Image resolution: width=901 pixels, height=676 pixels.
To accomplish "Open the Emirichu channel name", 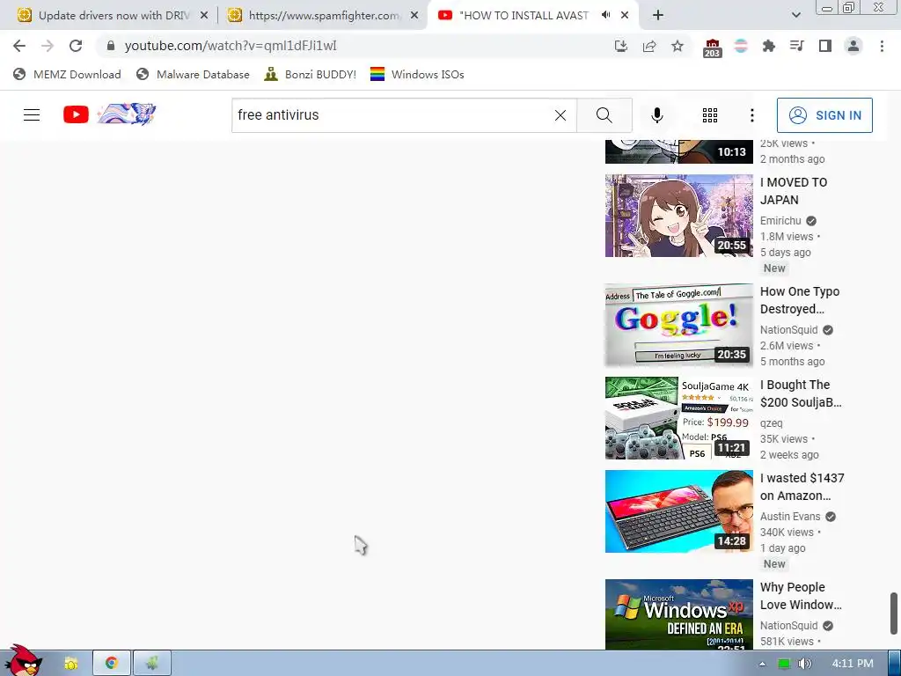I will [780, 221].
